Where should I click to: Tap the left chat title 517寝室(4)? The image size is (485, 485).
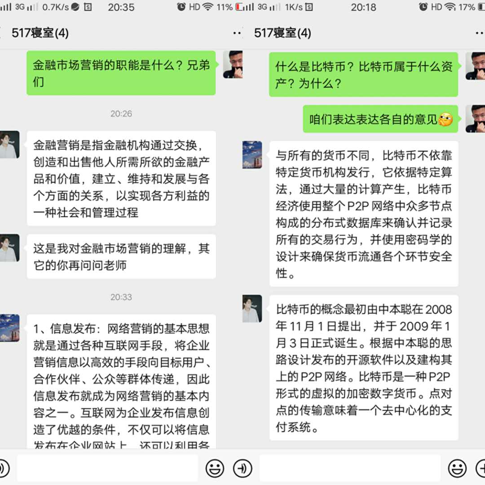pos(40,33)
